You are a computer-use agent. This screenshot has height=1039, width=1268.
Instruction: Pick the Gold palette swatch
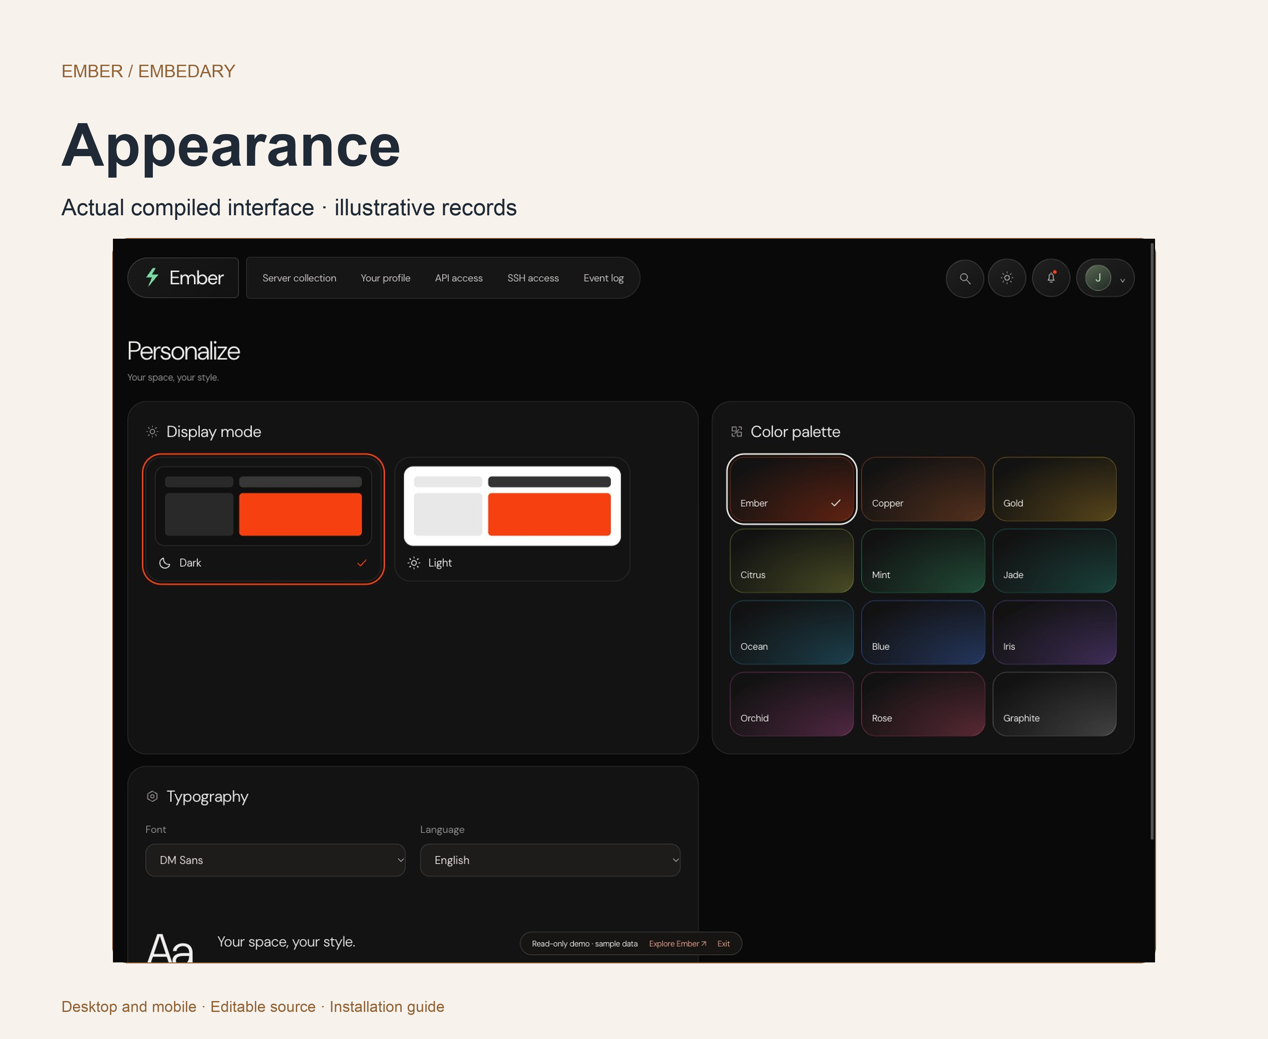1054,489
